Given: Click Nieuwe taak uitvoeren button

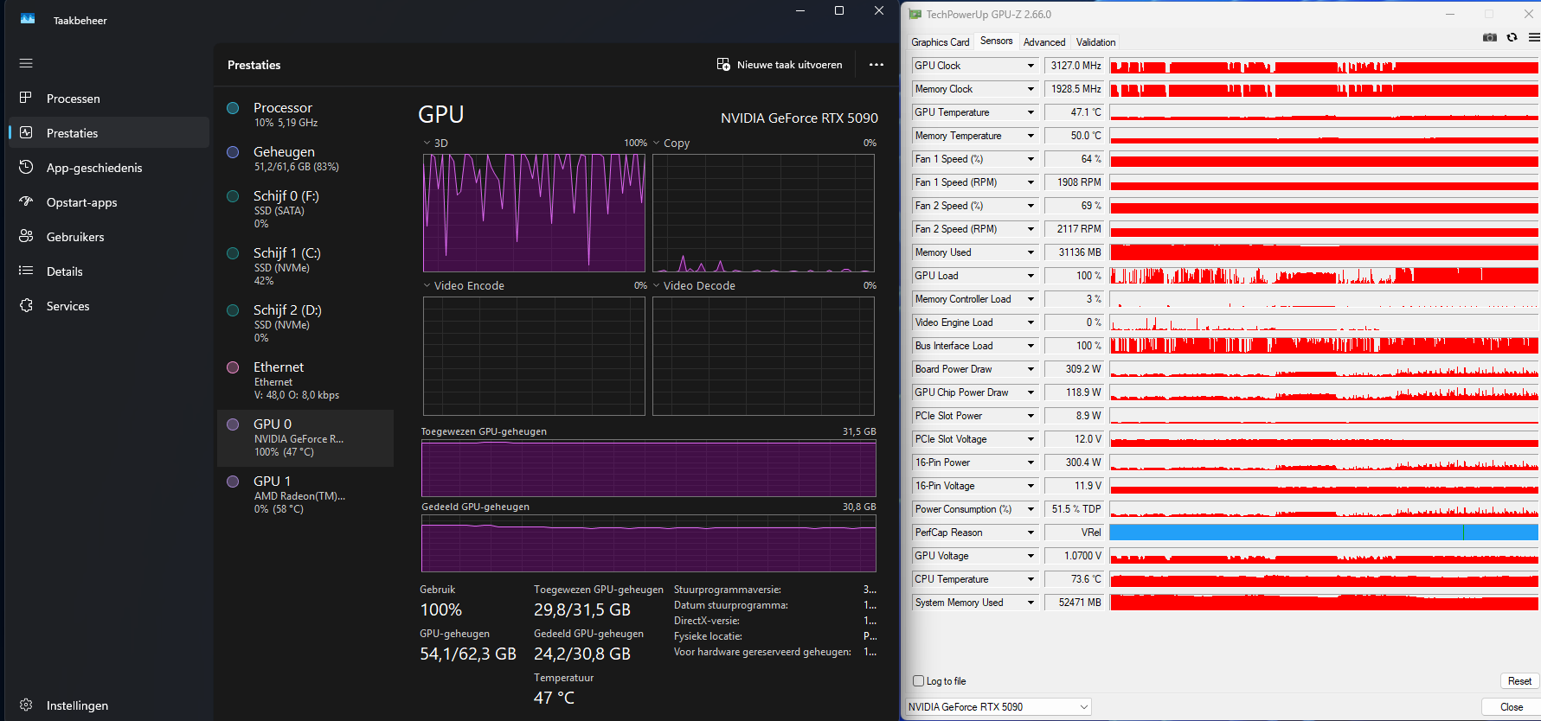Looking at the screenshot, I should pos(780,65).
